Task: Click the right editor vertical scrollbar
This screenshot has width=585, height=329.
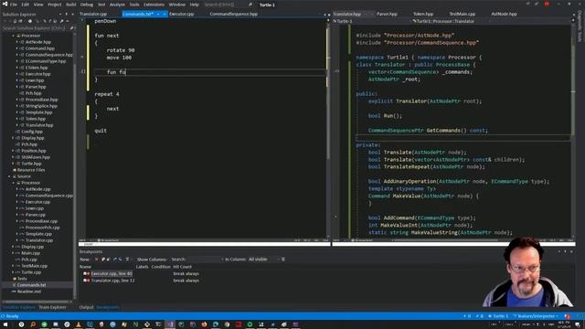Action: click(x=573, y=131)
